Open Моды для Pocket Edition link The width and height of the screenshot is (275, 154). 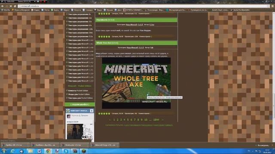(79, 94)
